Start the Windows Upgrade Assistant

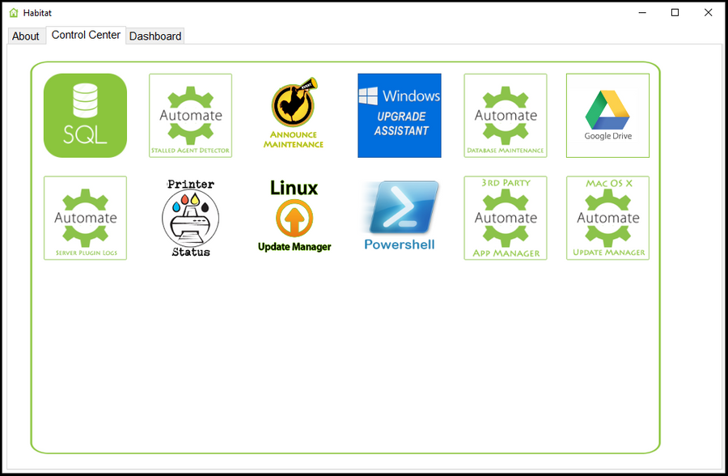coord(399,115)
